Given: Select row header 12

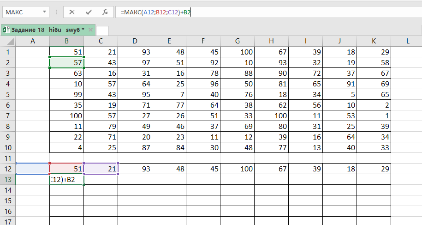Looking at the screenshot, I should 8,169.
